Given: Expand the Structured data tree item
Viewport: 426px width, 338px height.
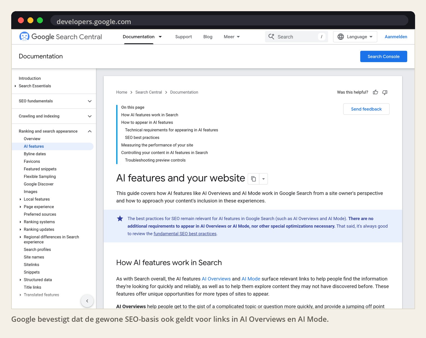Looking at the screenshot, I should coord(20,280).
